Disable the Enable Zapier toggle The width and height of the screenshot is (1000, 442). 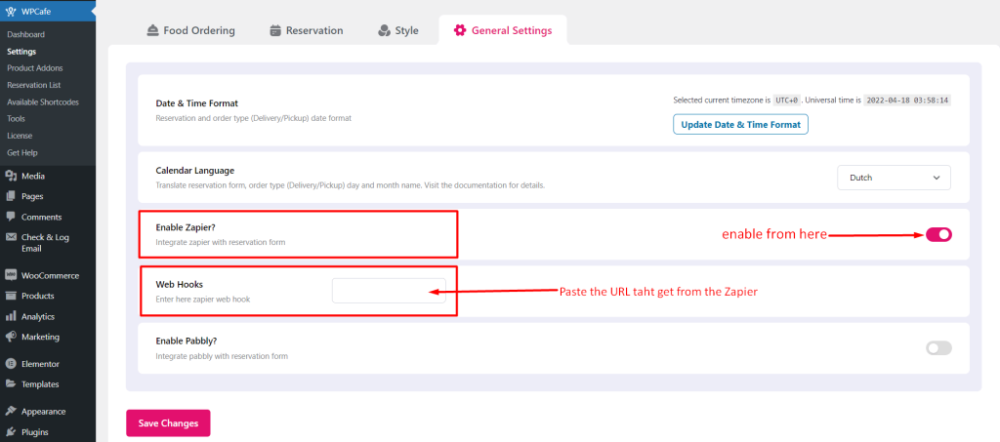pyautogui.click(x=938, y=234)
